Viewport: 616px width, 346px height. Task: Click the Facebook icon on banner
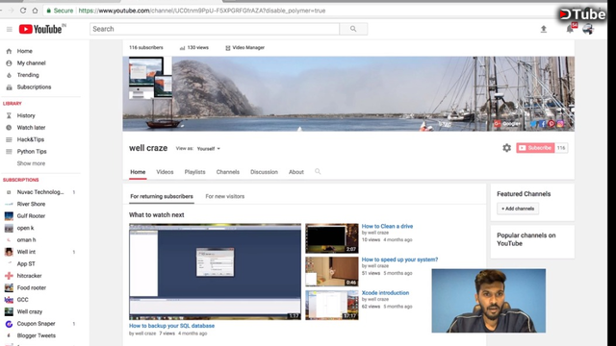[x=543, y=124]
